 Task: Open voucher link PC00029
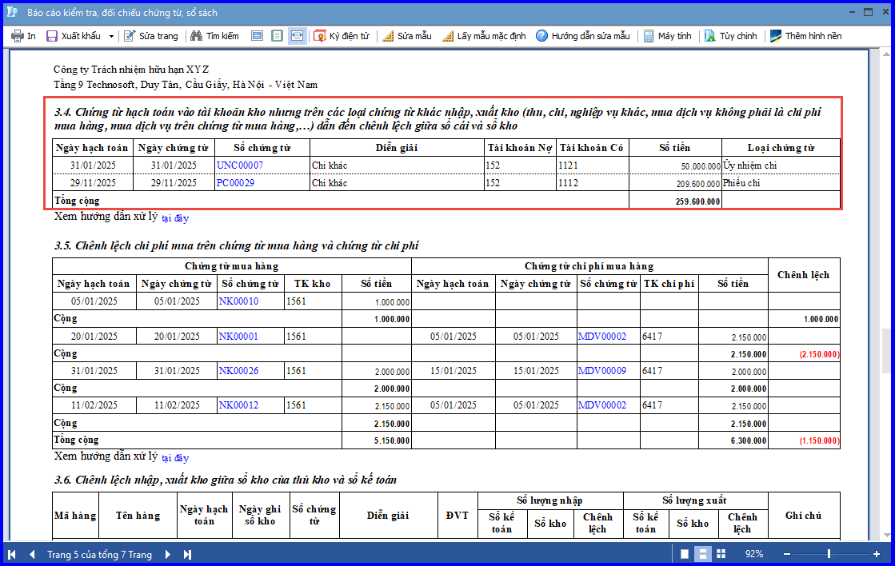coord(235,183)
